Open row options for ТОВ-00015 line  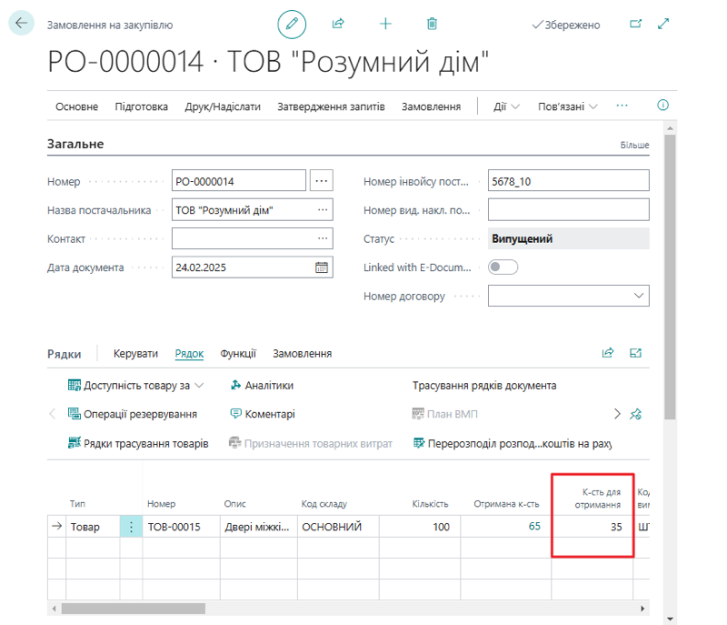point(131,527)
